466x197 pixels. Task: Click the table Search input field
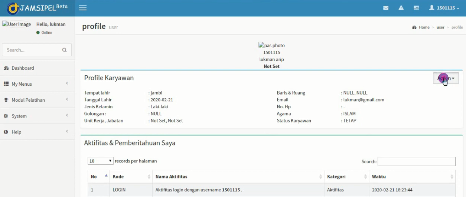[416, 161]
